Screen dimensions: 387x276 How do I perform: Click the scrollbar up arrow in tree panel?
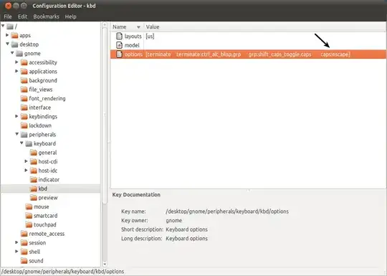(105, 24)
